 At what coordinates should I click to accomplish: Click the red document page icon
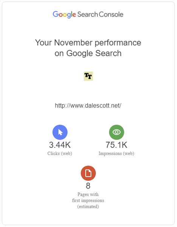(88, 173)
